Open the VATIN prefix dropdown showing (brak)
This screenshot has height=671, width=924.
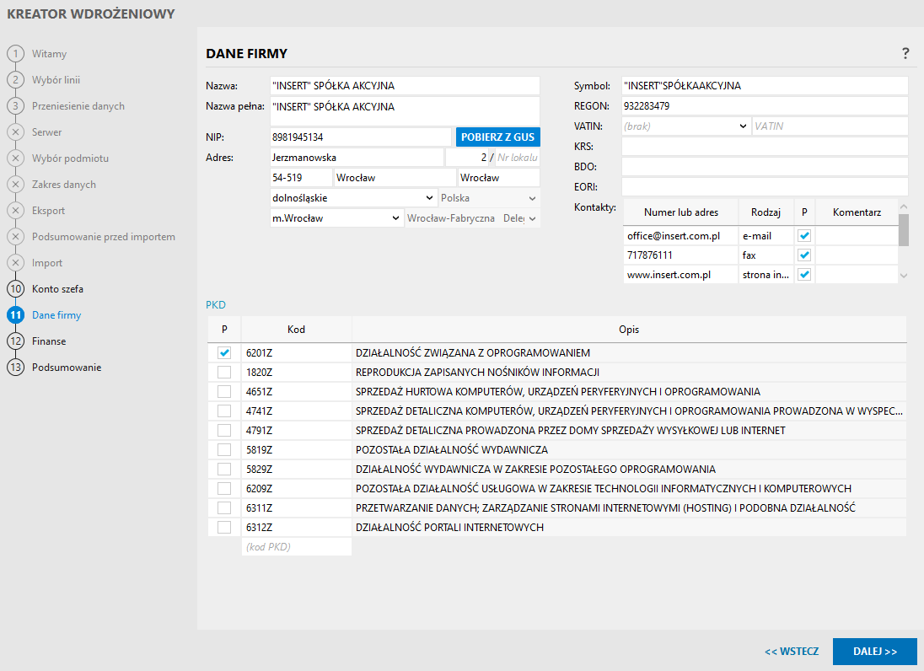686,126
